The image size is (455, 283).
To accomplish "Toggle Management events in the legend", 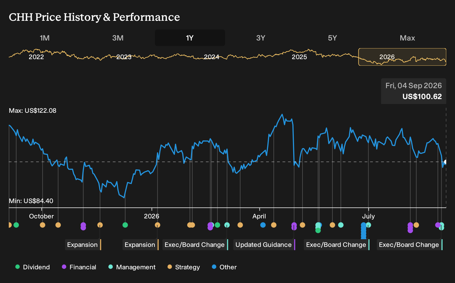I will pos(132,267).
